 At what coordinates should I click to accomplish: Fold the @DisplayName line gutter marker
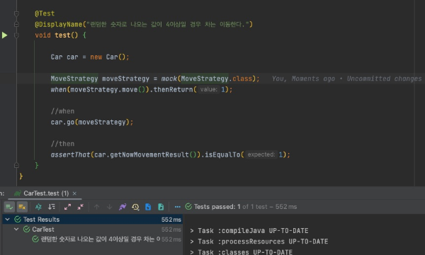point(16,24)
